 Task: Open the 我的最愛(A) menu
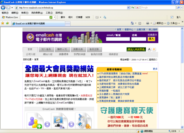pos(37,13)
